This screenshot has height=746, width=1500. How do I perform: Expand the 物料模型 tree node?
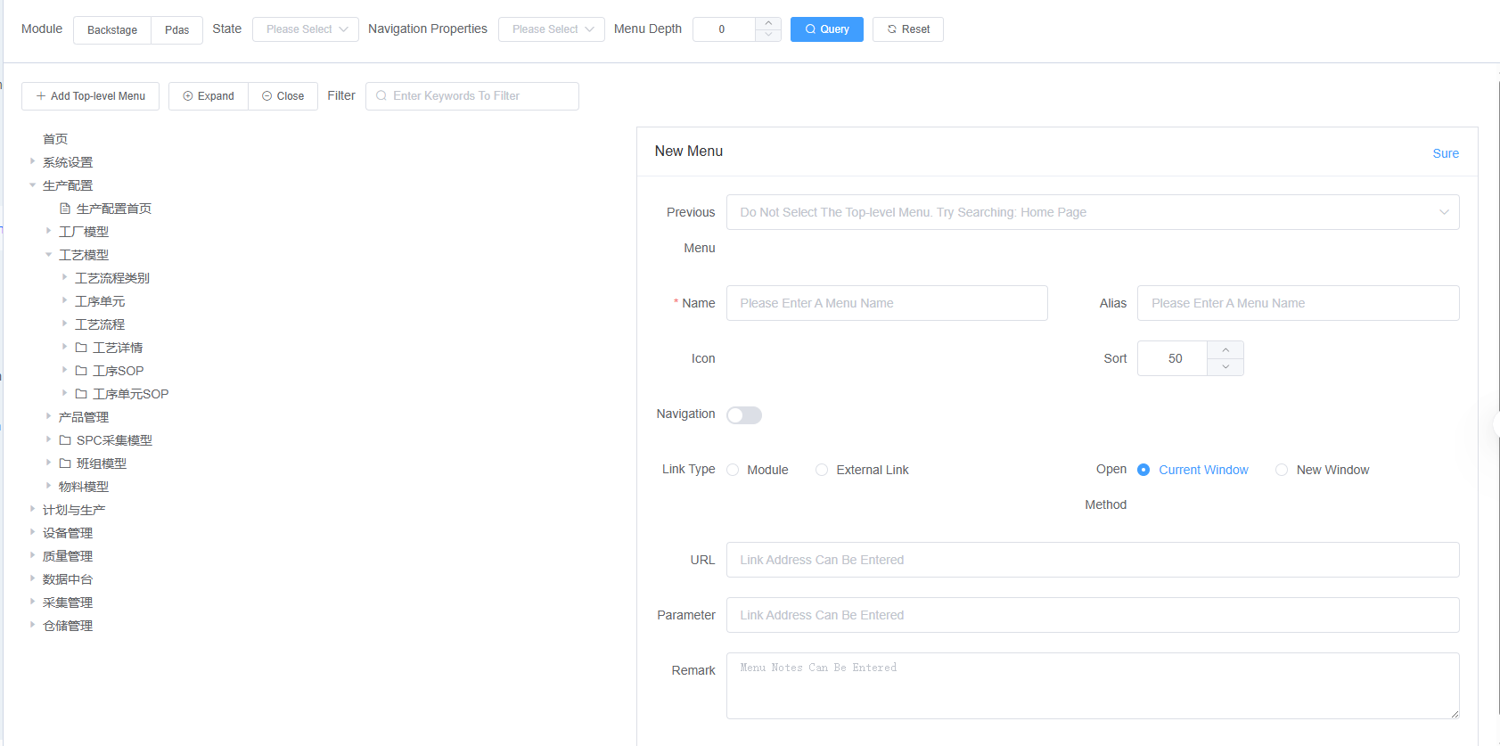coord(49,486)
